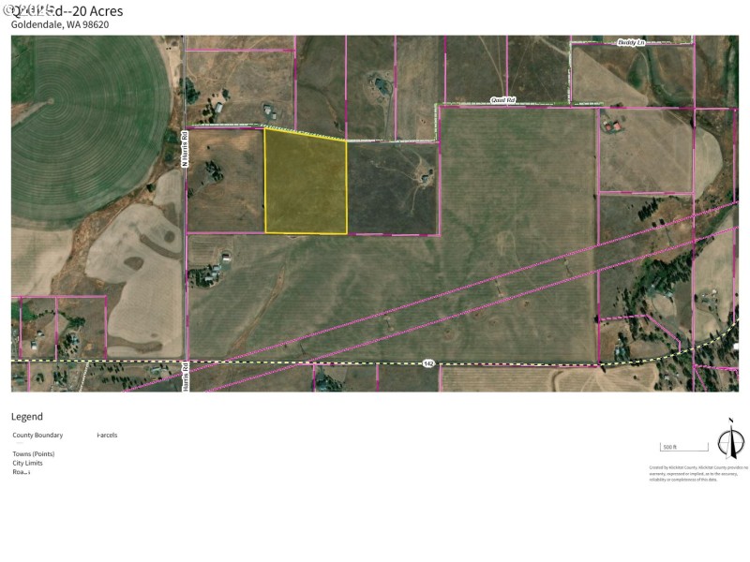Expand the Legend section heading
Screen dimensions: 750x562
[26, 415]
